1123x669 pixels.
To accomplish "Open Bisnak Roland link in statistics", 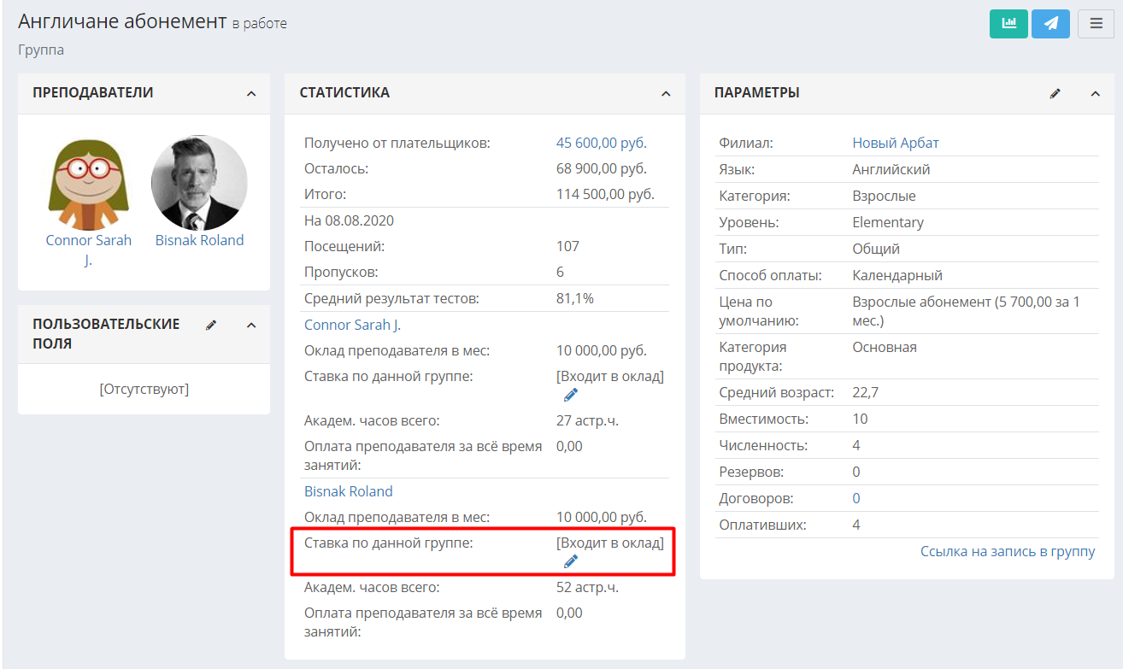I will pyautogui.click(x=349, y=491).
